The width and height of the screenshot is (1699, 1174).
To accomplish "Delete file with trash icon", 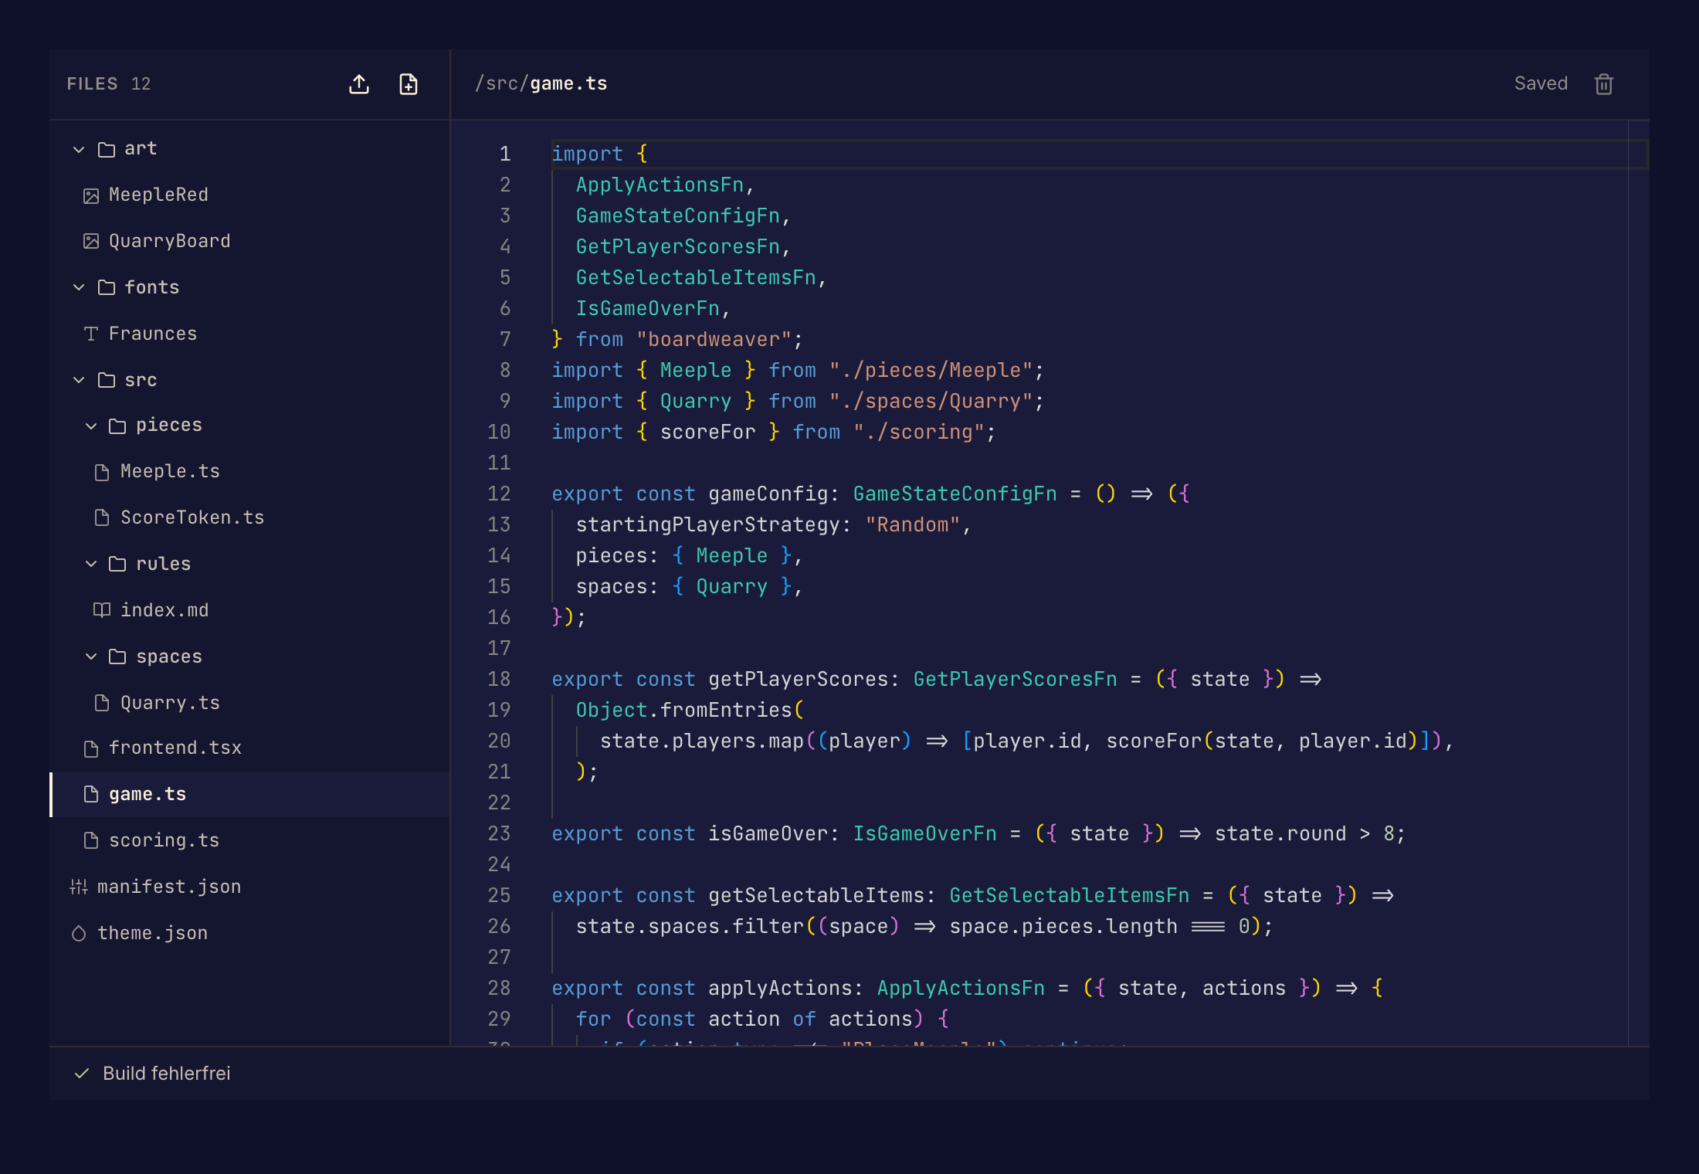I will click(1604, 84).
